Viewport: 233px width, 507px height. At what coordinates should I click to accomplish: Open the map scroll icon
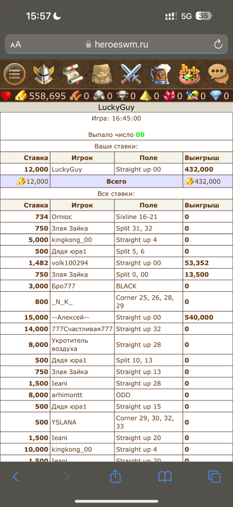tap(72, 74)
